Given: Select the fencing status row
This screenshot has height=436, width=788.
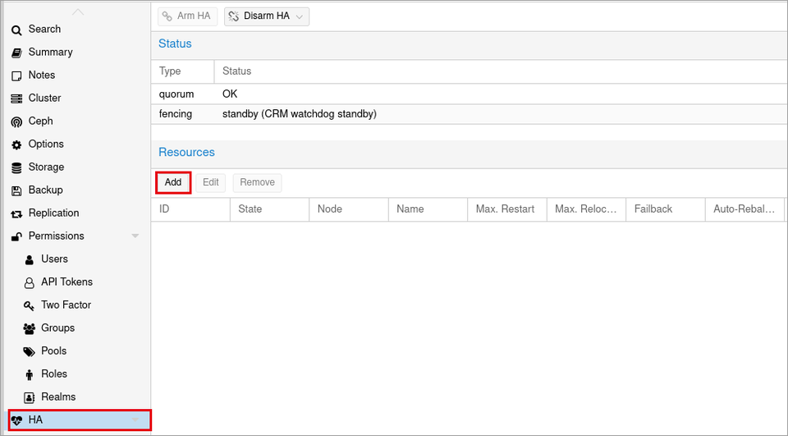Looking at the screenshot, I should (x=470, y=114).
